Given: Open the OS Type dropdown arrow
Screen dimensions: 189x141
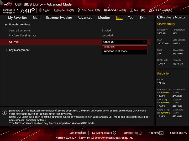Looking at the screenshot, I should (x=144, y=42).
